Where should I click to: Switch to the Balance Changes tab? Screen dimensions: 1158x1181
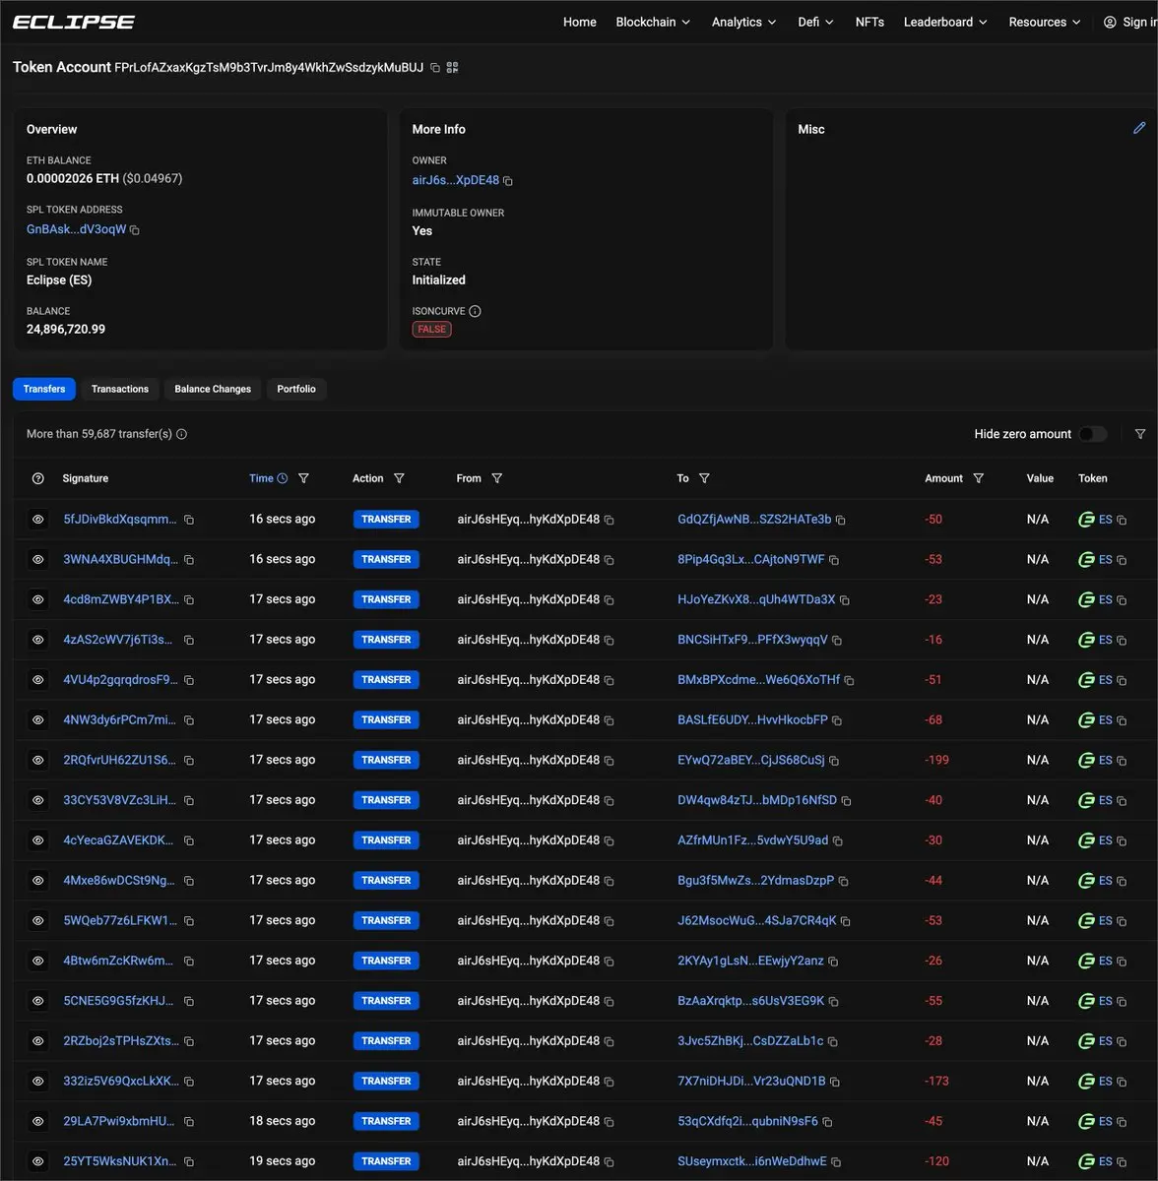click(x=213, y=389)
